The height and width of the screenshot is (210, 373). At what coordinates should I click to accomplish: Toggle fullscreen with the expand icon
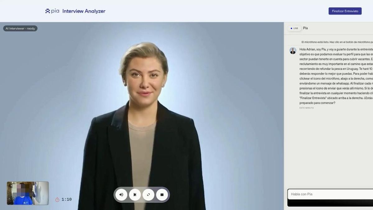tap(148, 195)
